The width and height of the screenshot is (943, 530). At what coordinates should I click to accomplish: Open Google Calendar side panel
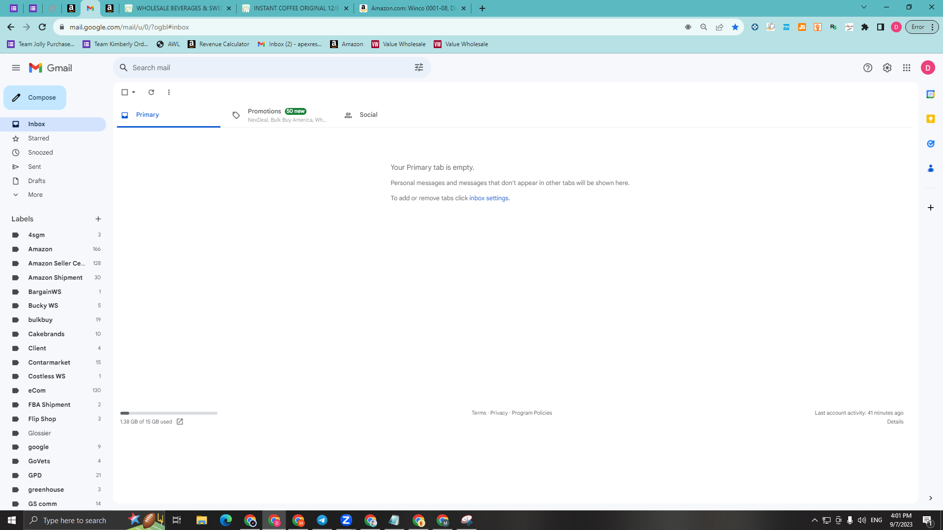[x=930, y=94]
